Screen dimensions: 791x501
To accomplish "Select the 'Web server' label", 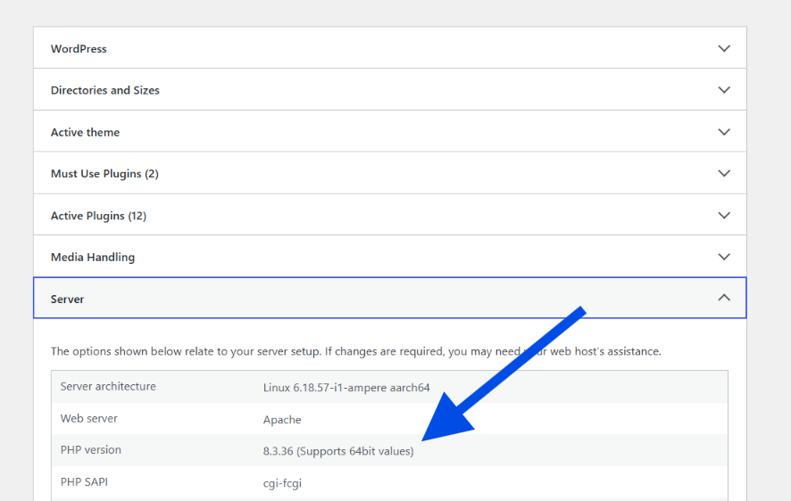I will [x=88, y=418].
